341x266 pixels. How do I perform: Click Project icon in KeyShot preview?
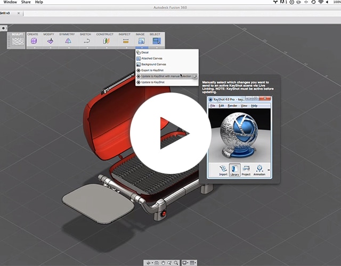click(246, 170)
